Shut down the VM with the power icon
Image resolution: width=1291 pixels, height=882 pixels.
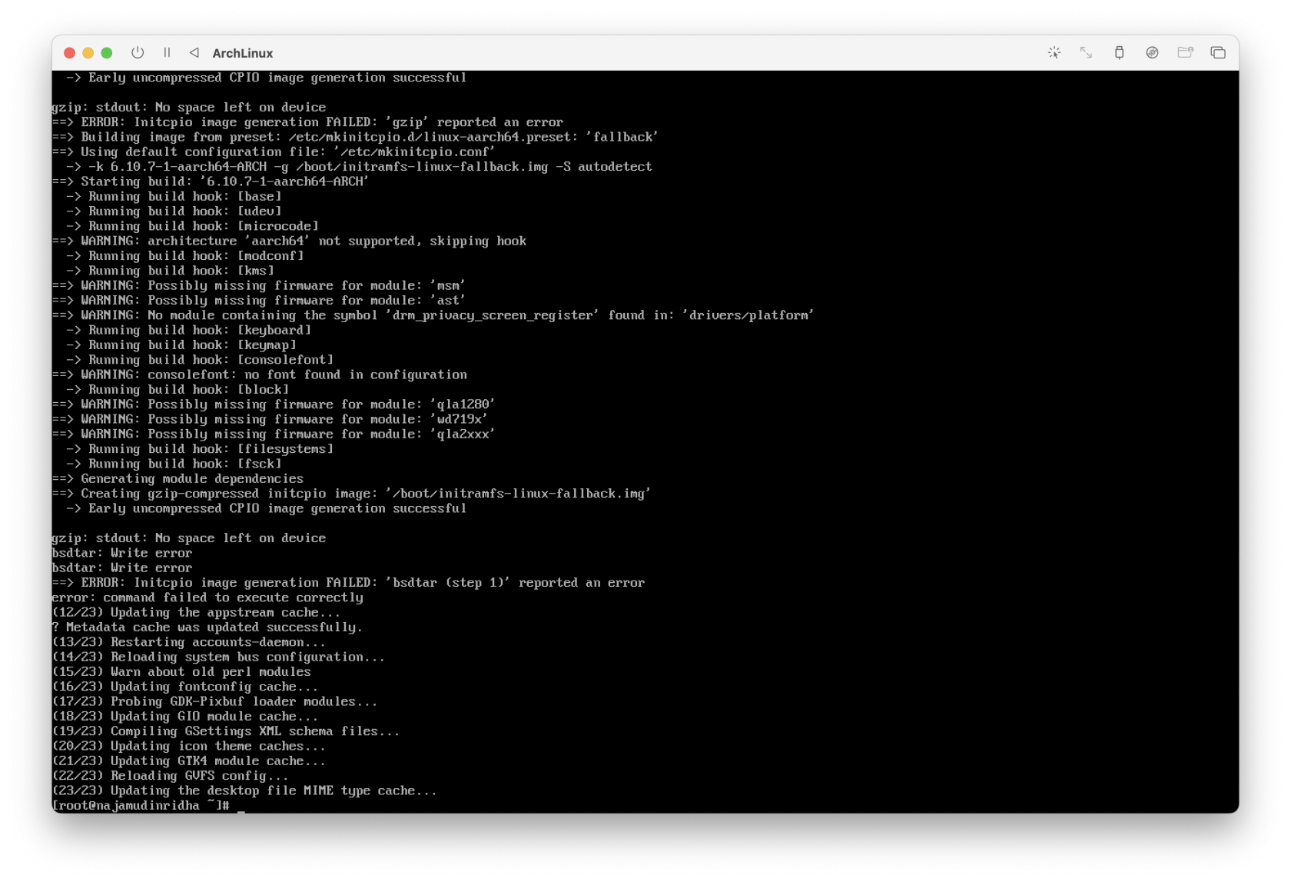coord(138,53)
